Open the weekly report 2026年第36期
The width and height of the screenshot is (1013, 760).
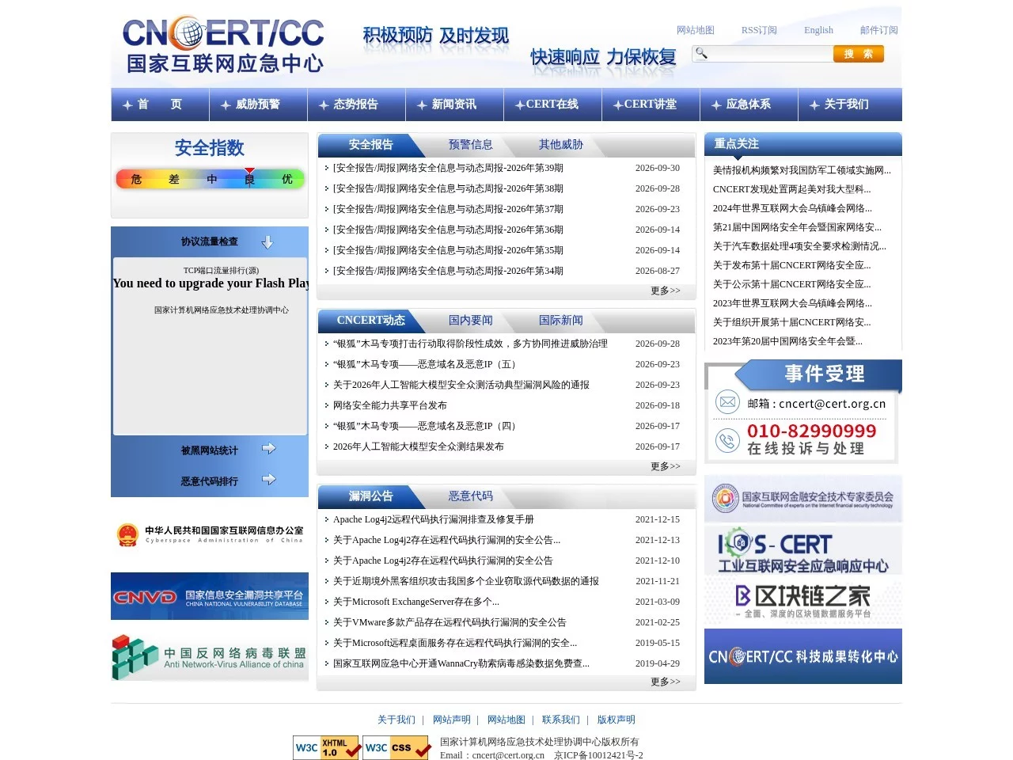click(448, 230)
